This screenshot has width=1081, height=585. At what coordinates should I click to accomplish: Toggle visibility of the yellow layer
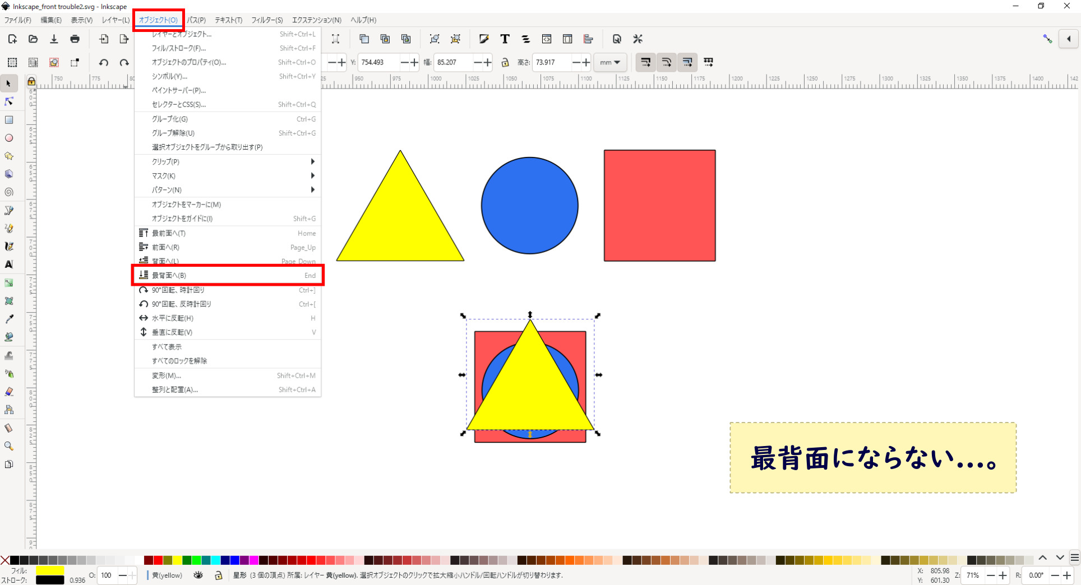(198, 575)
